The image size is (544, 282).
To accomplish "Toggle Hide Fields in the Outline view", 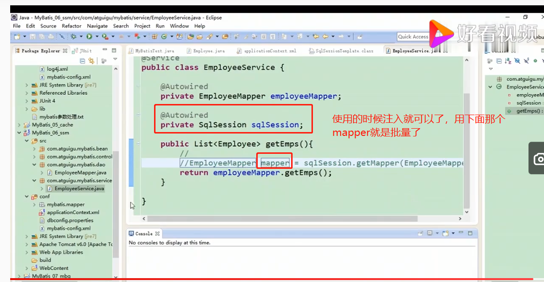I will (517, 60).
